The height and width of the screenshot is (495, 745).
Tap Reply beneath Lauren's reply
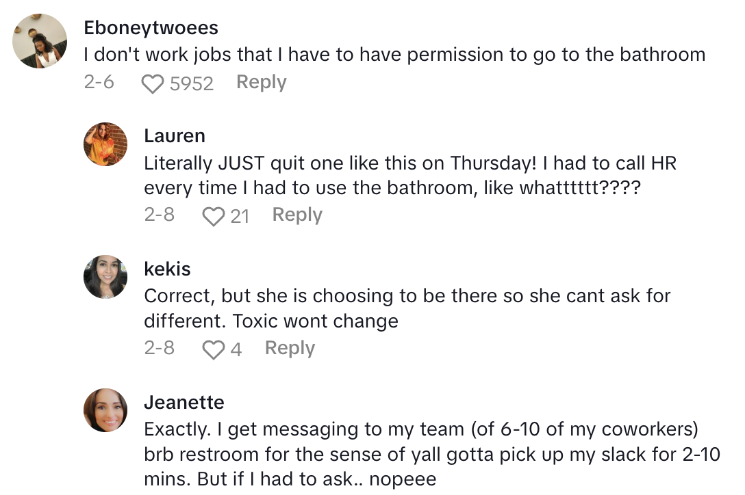pos(297,215)
